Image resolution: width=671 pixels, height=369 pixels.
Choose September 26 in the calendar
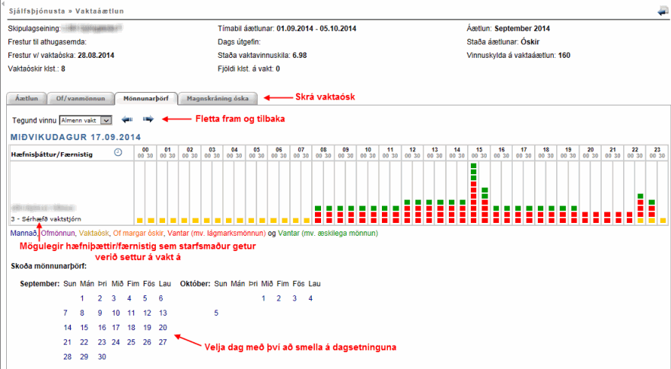click(148, 342)
